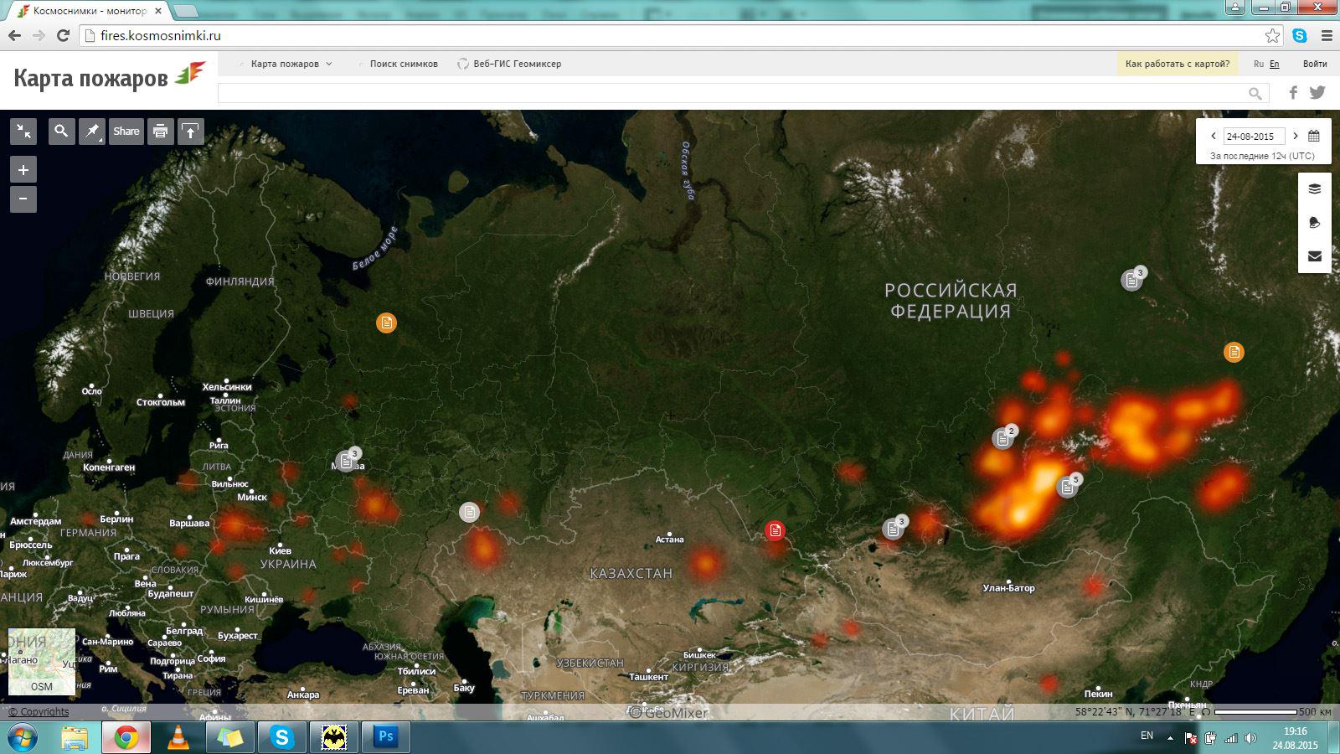Screen dimensions: 1340x754
Task: Open the cluster of 3 markers in northeastern Russia
Action: point(1133,279)
